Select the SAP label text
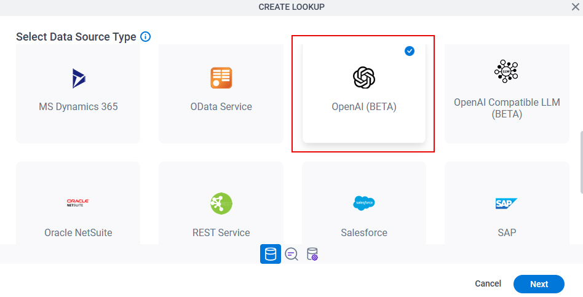Image resolution: width=583 pixels, height=297 pixels. point(507,232)
